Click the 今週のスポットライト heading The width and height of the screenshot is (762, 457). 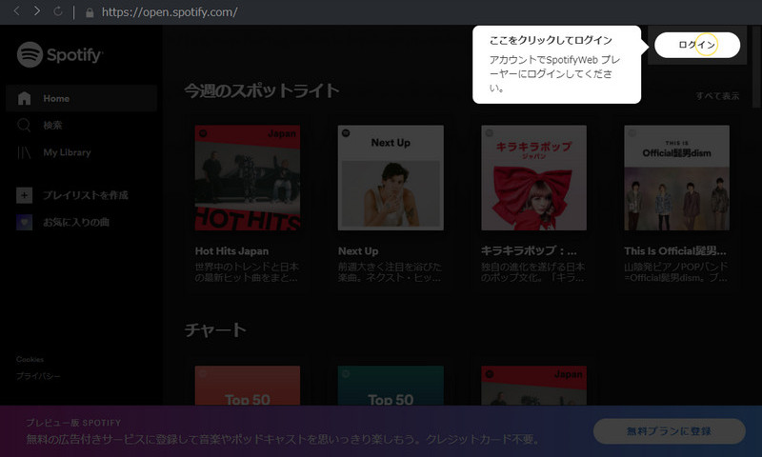[x=261, y=90]
